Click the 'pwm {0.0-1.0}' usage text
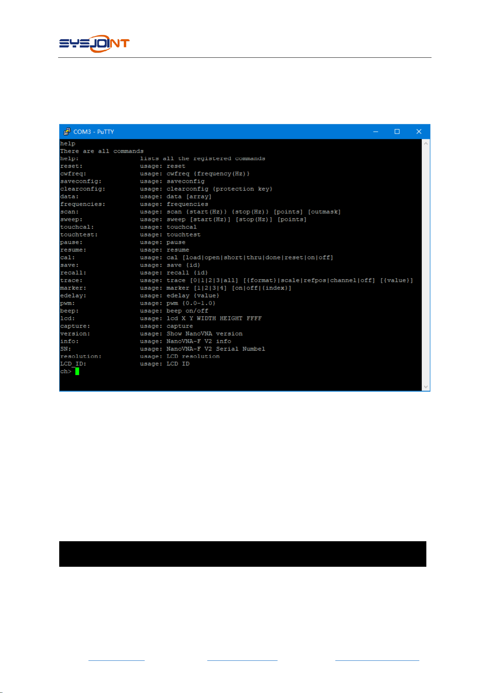Image resolution: width=490 pixels, height=693 pixels. click(x=191, y=303)
